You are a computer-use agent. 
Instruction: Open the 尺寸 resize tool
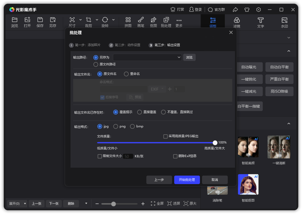coord(72,22)
